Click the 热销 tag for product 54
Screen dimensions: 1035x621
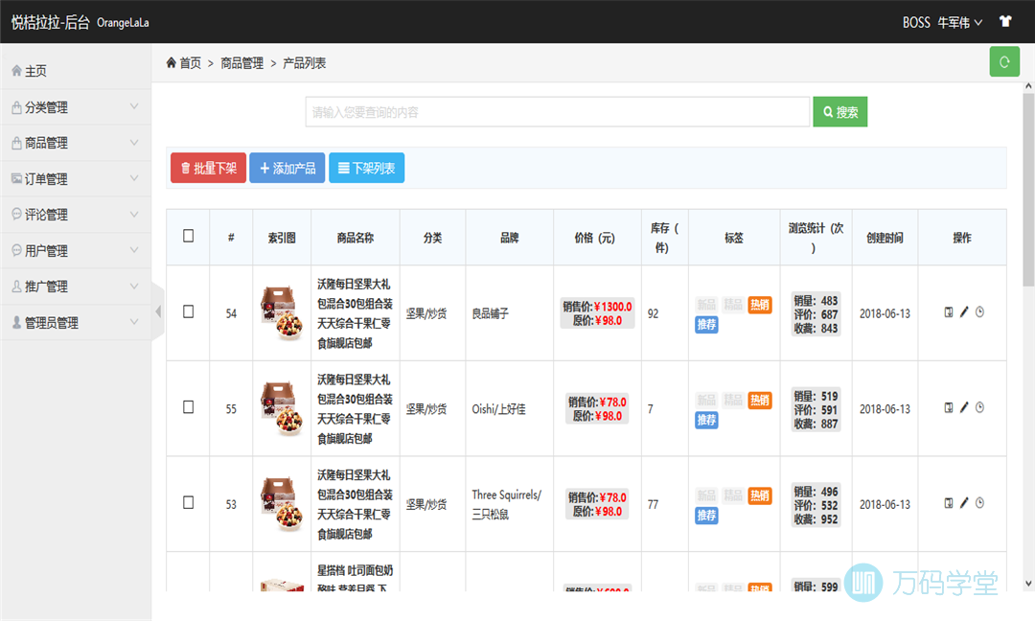coord(760,305)
